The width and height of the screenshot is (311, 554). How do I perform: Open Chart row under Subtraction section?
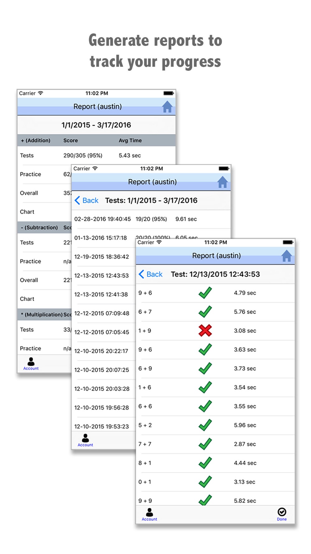[44, 299]
